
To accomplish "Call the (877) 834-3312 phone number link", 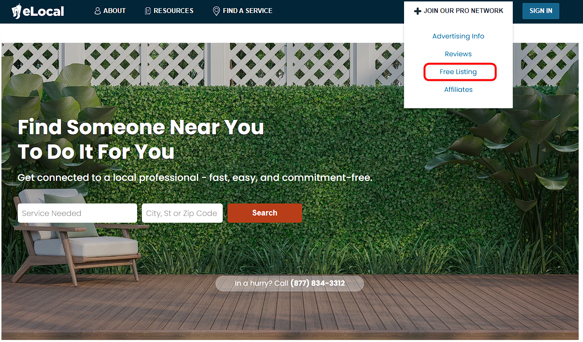I will point(317,283).
